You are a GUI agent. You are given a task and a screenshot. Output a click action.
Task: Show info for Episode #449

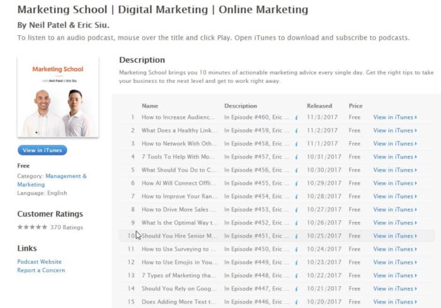pos(297,263)
